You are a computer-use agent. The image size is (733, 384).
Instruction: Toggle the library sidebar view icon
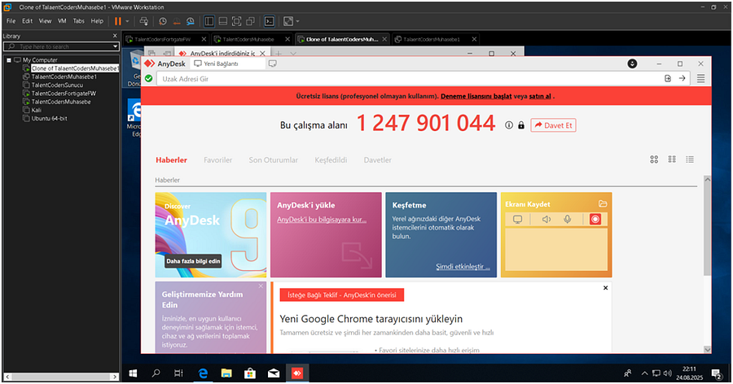click(x=209, y=21)
